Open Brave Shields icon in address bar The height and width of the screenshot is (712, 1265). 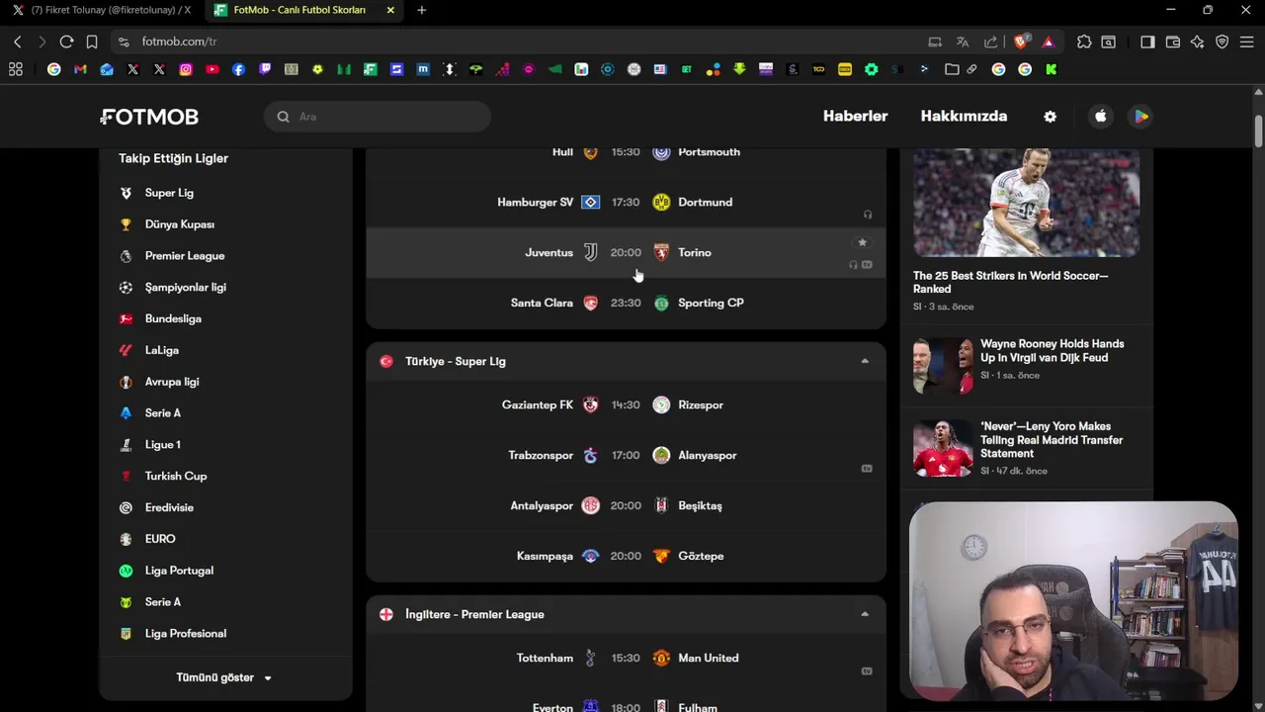tap(1021, 42)
